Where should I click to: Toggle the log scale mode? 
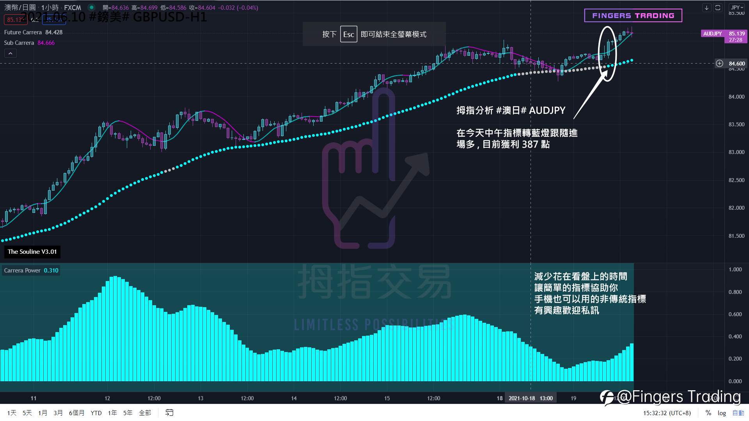722,413
